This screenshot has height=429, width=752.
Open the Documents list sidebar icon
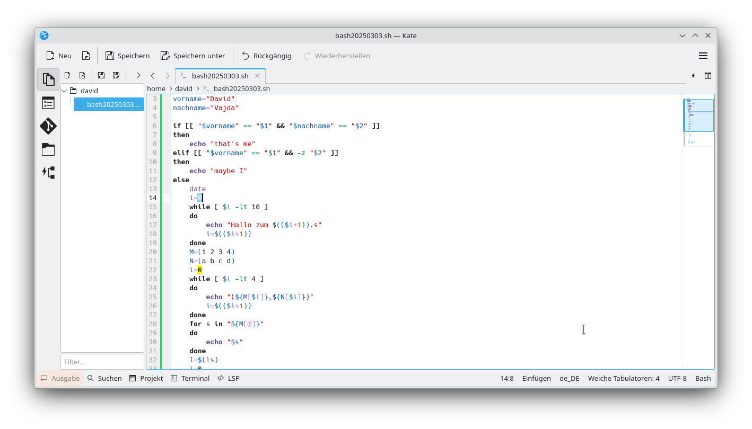click(x=48, y=79)
